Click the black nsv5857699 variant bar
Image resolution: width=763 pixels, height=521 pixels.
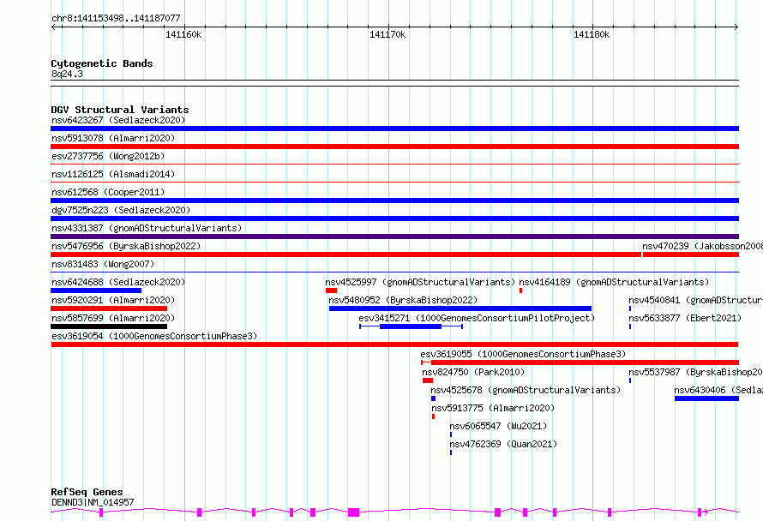109,326
